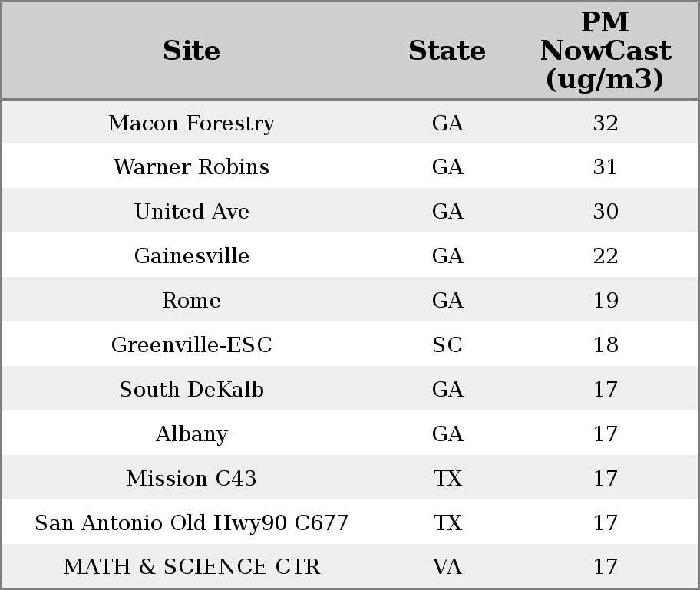Click the Greenville-ESC site name
The width and height of the screenshot is (700, 590).
pos(191,345)
